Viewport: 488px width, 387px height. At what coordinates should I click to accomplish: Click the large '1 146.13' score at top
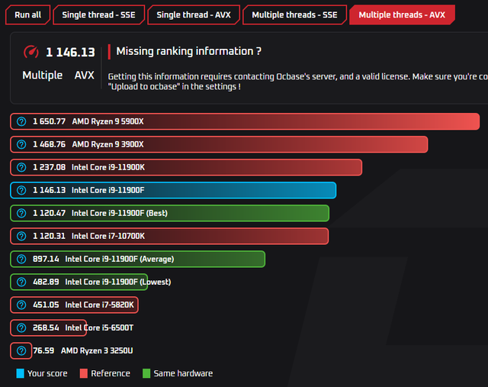[70, 52]
